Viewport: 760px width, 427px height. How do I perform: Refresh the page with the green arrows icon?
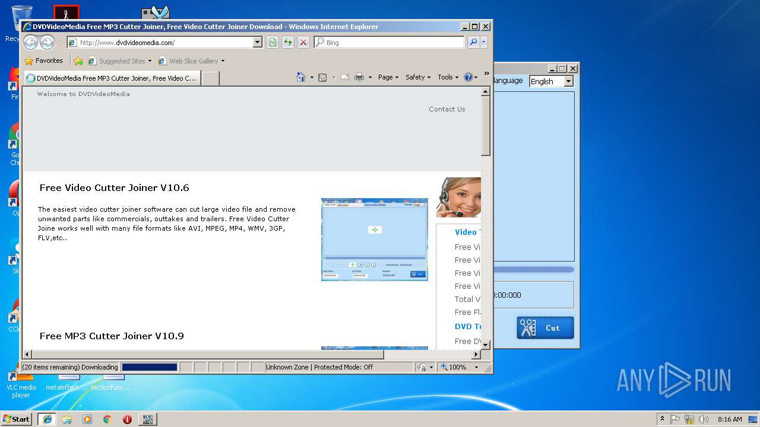click(288, 42)
